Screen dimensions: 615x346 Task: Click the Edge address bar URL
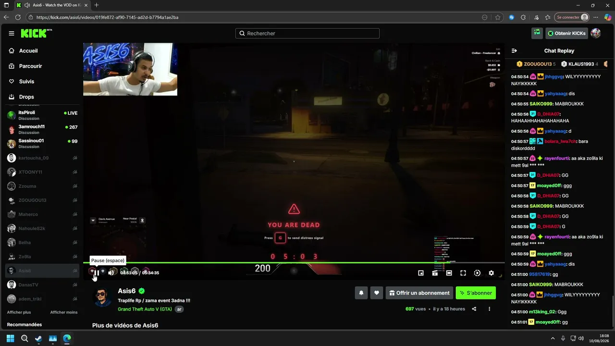[x=107, y=17]
